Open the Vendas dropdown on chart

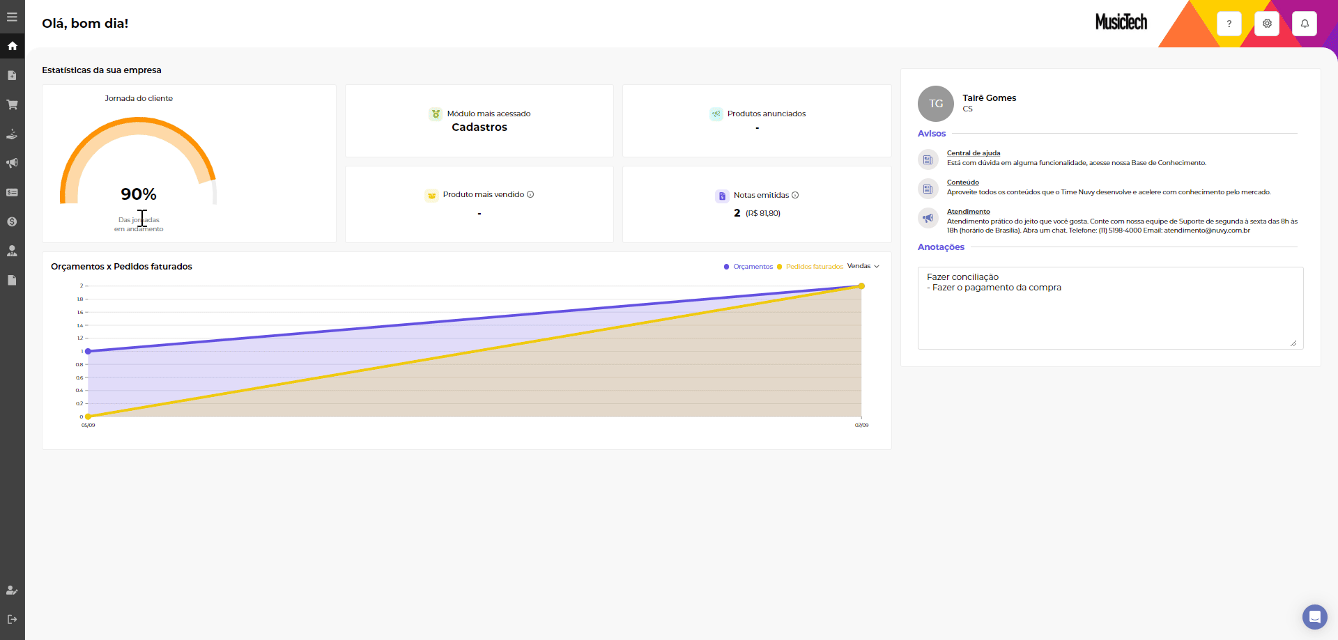863,266
